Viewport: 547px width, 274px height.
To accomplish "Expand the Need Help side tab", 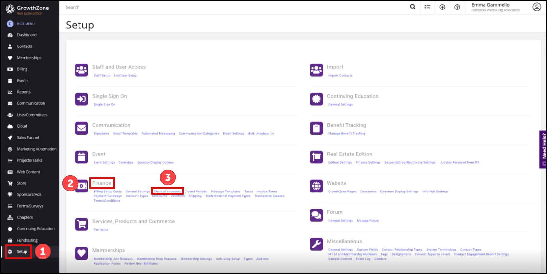I will pos(543,149).
